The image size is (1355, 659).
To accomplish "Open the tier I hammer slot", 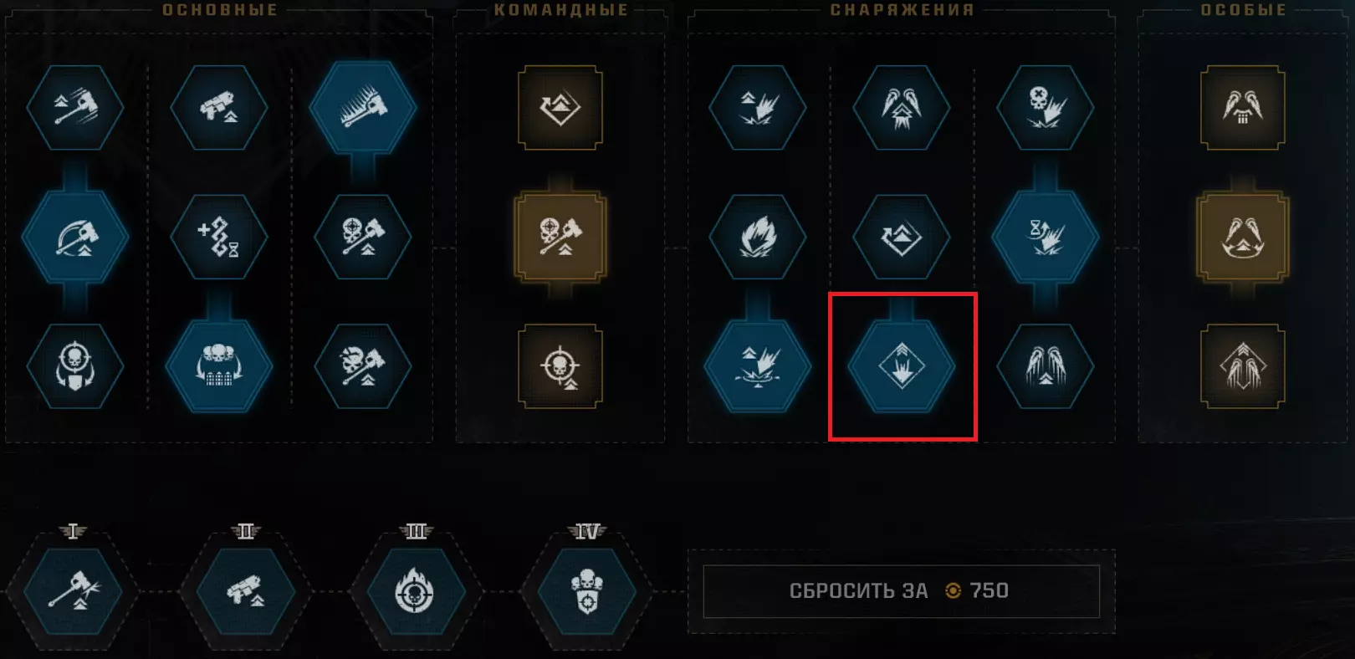I will point(74,592).
